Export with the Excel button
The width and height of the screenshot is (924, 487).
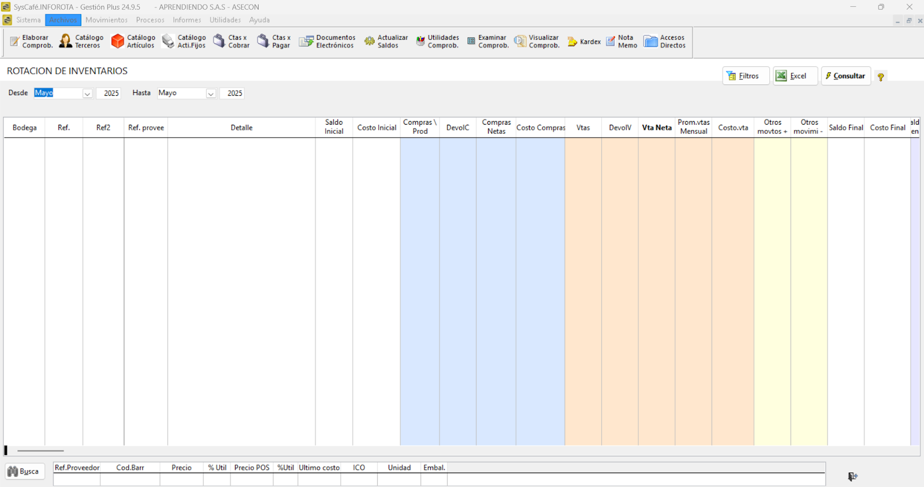795,76
